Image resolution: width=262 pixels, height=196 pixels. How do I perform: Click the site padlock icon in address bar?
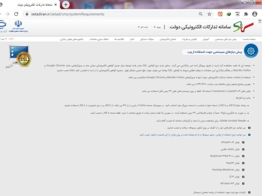coord(21,13)
